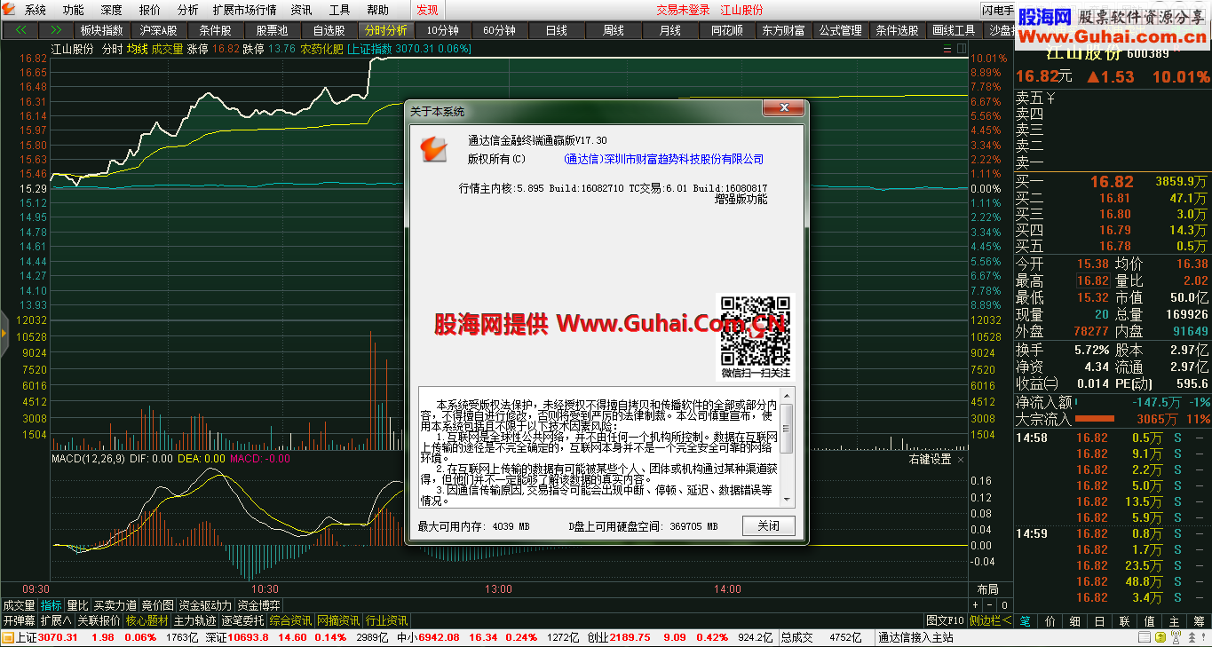Open 核心题材 on bottom bar
This screenshot has height=647, width=1212.
tap(147, 620)
